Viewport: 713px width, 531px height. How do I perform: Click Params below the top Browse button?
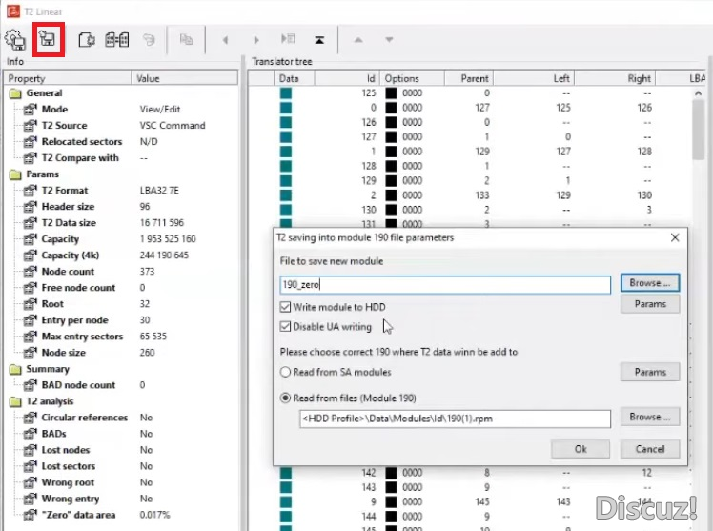tap(650, 304)
